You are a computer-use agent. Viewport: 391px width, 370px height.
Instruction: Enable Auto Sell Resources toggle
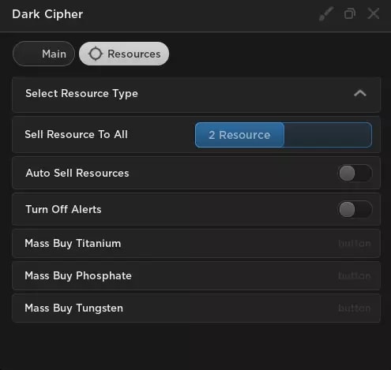point(355,174)
